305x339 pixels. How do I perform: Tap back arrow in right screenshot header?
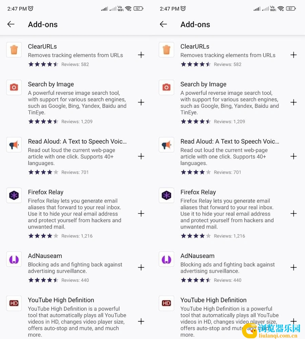coord(163,24)
